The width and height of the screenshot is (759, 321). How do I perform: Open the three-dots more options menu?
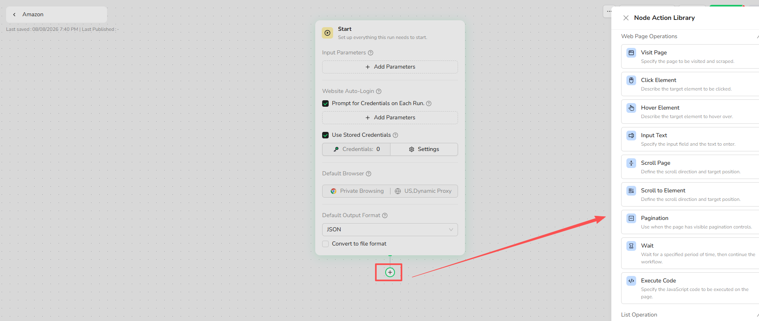609,11
